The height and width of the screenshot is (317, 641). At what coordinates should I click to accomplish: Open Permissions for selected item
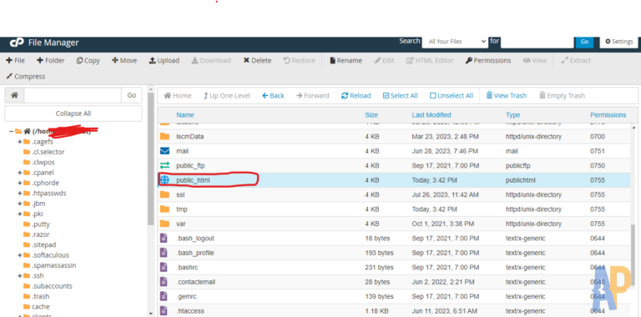pyautogui.click(x=488, y=60)
